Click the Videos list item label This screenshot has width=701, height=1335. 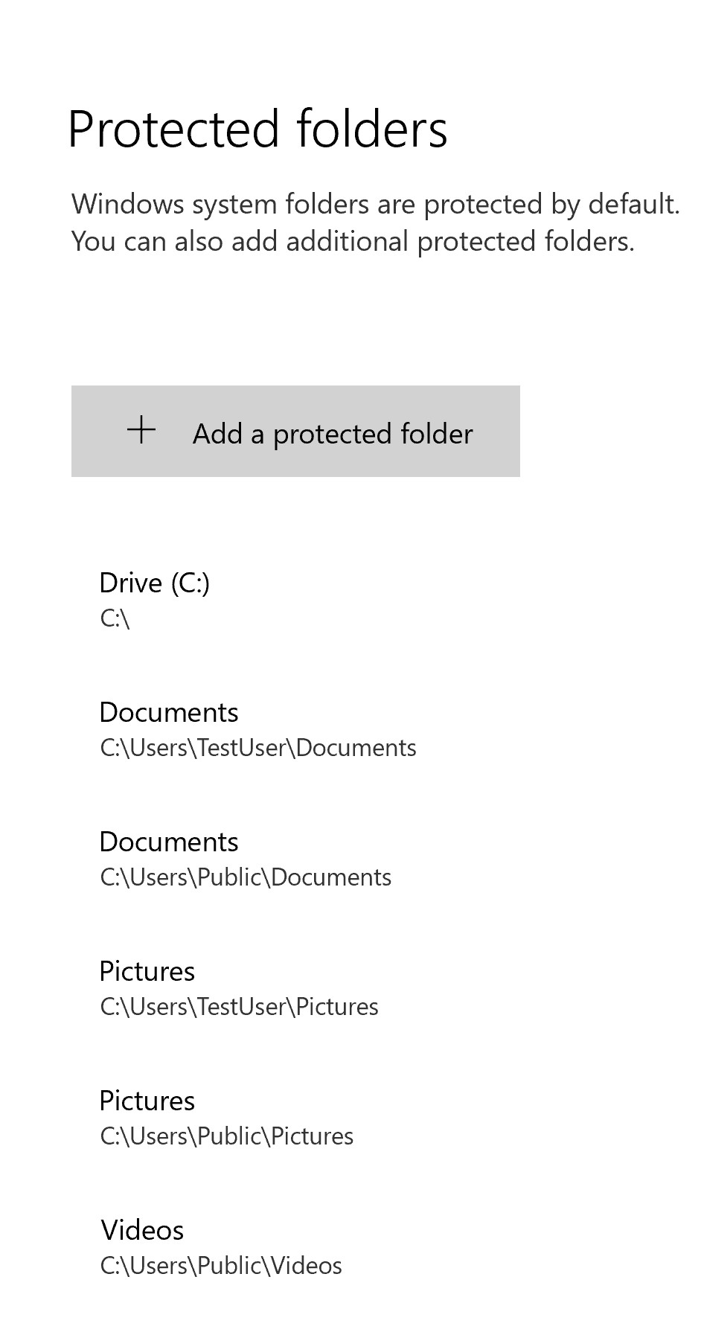[143, 1230]
